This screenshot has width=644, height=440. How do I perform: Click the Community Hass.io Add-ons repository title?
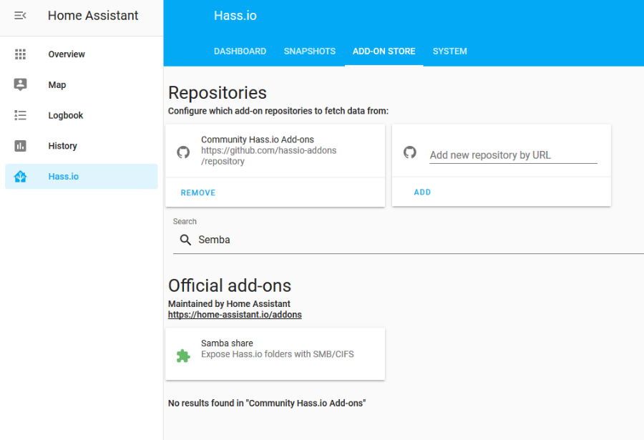(258, 140)
